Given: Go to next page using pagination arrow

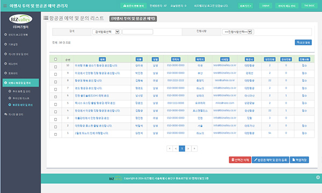Looking at the screenshot, I should click(x=188, y=149).
